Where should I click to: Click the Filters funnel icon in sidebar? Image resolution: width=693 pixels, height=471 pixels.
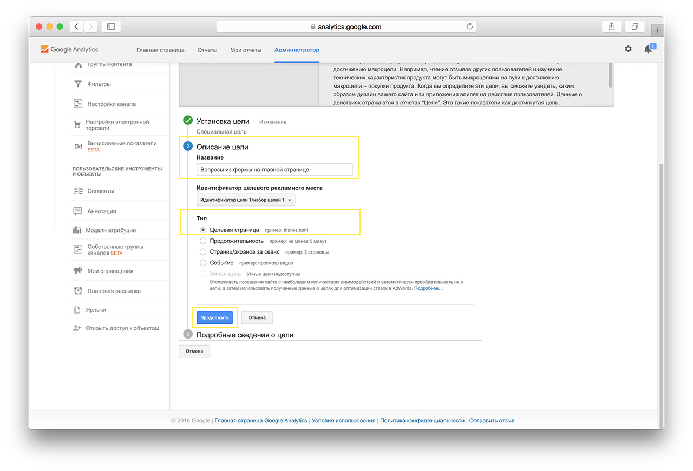click(x=78, y=84)
